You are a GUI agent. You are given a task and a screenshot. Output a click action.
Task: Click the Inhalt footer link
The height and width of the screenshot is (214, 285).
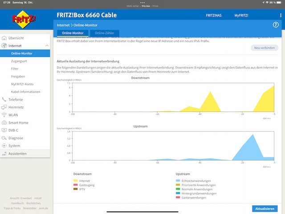[38, 198]
